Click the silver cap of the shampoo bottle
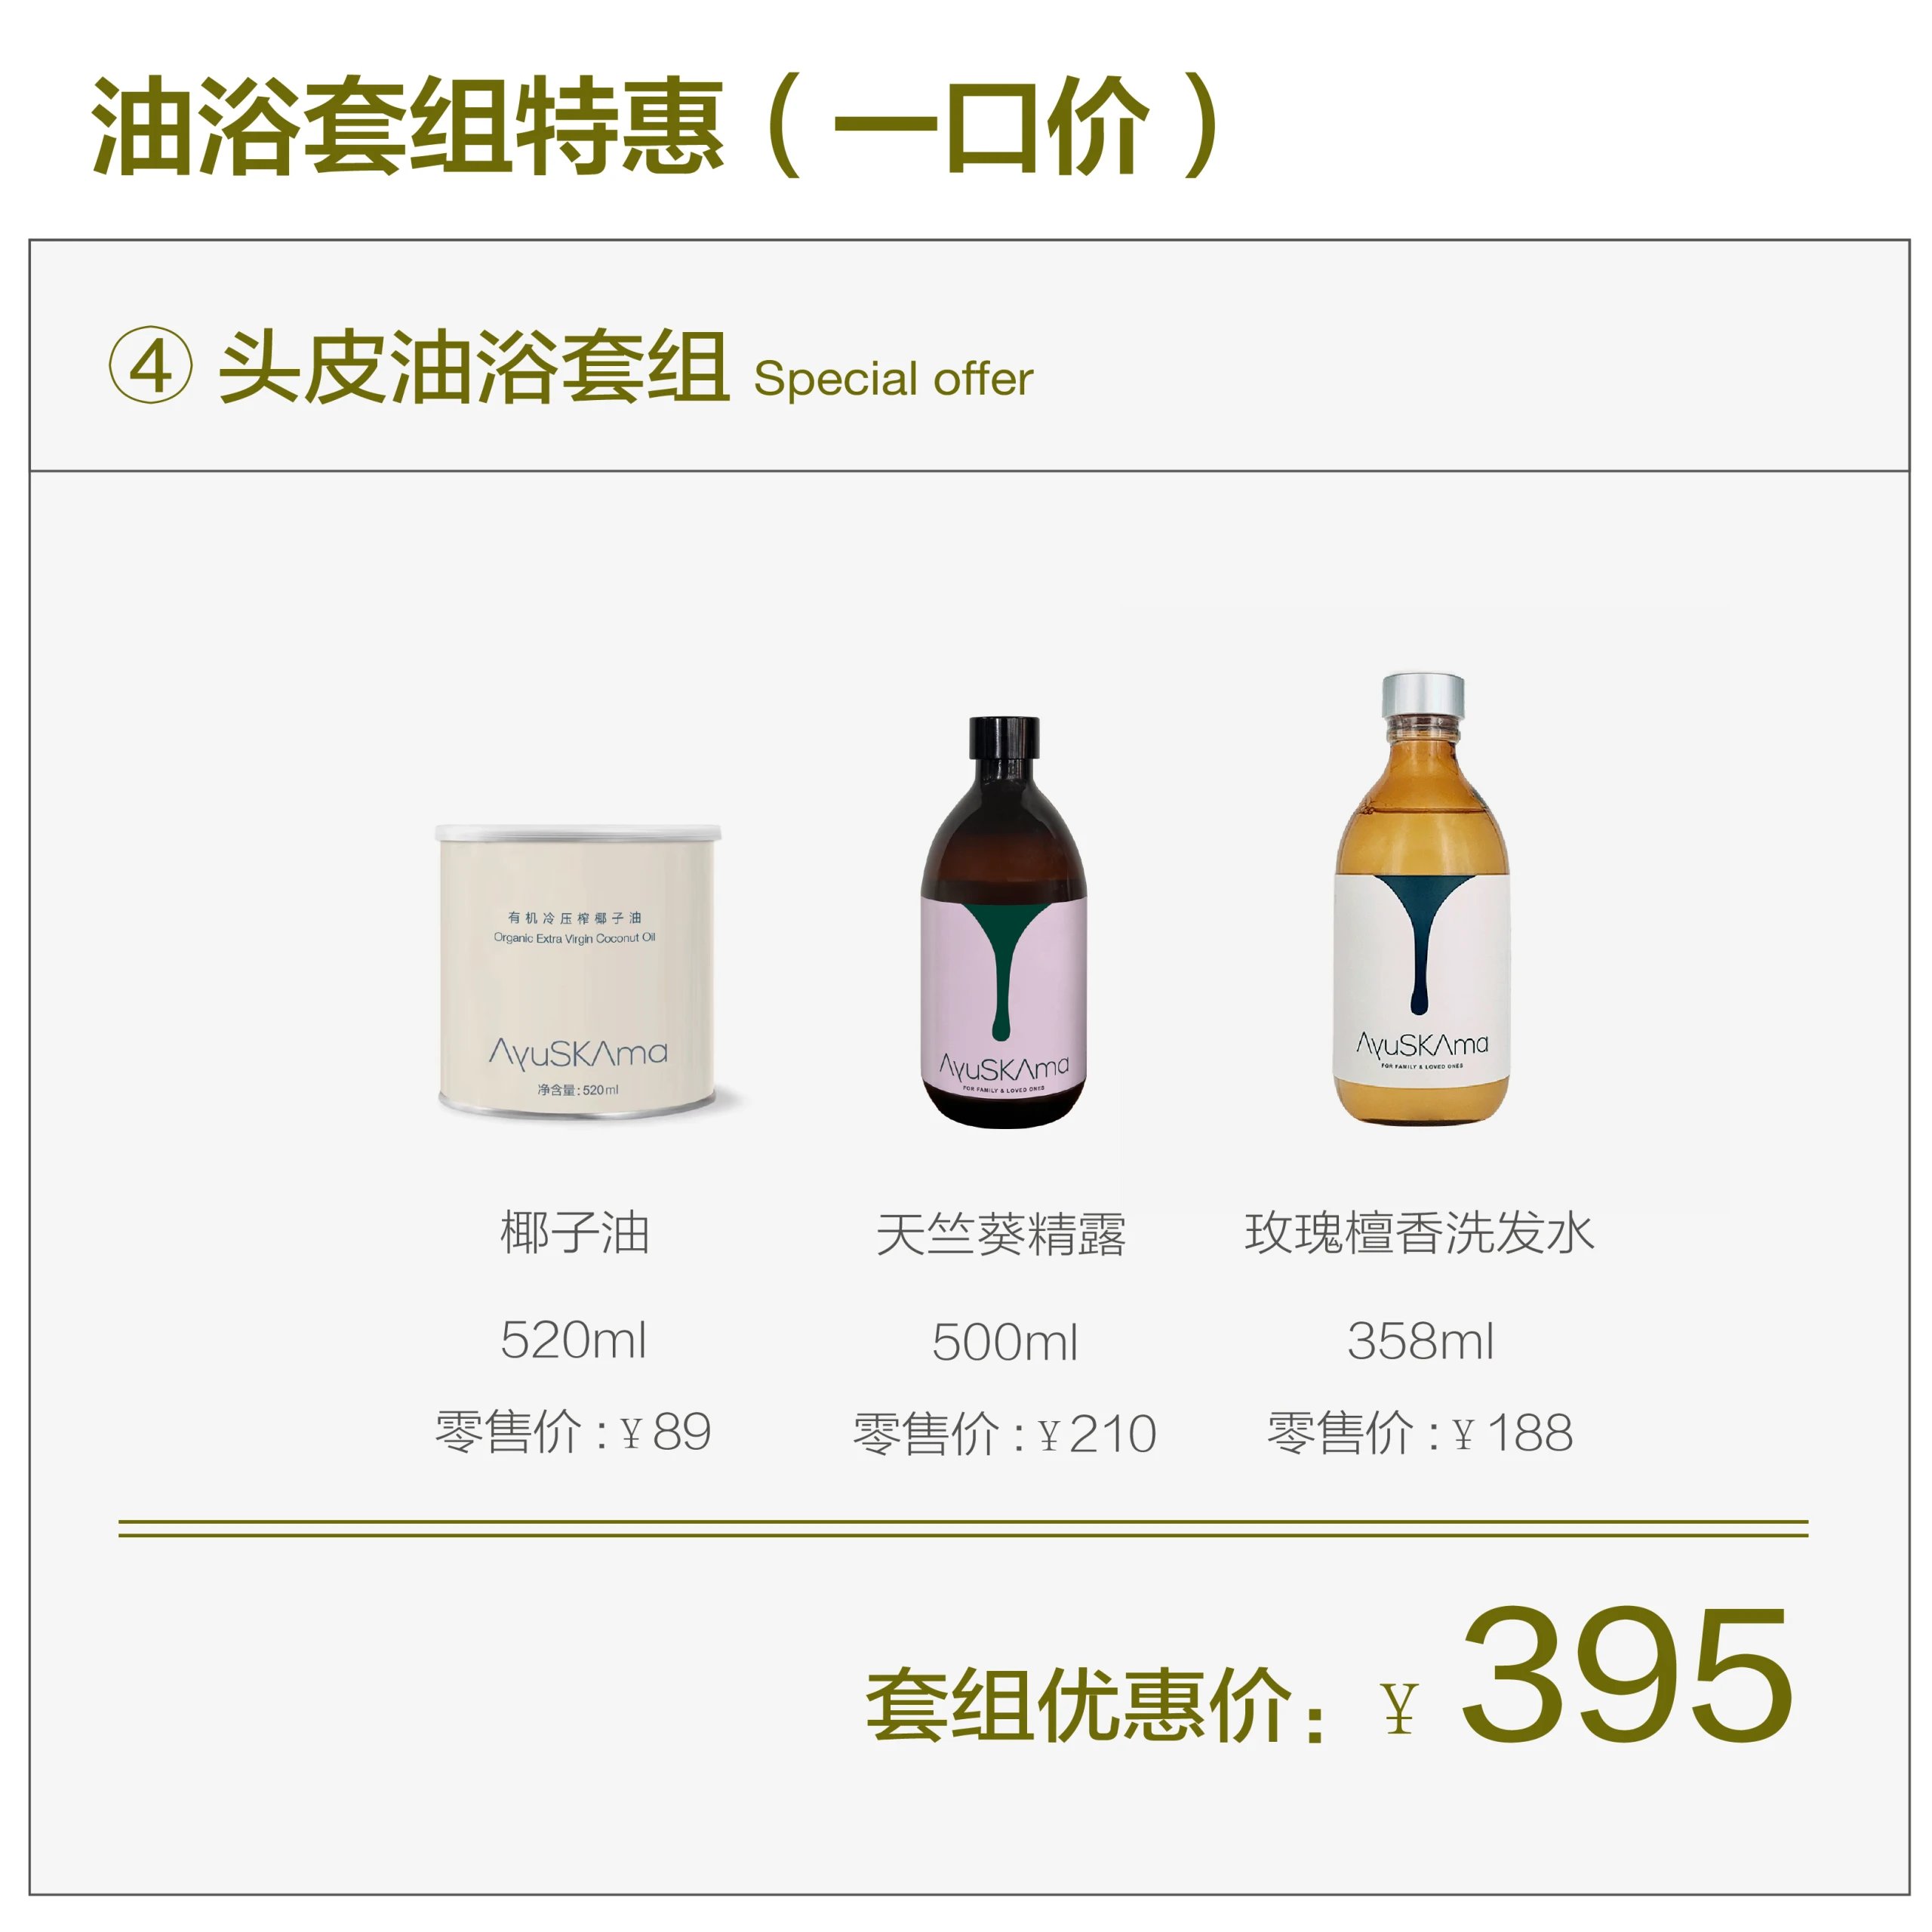This screenshot has width=1932, height=1932. 1423,694
